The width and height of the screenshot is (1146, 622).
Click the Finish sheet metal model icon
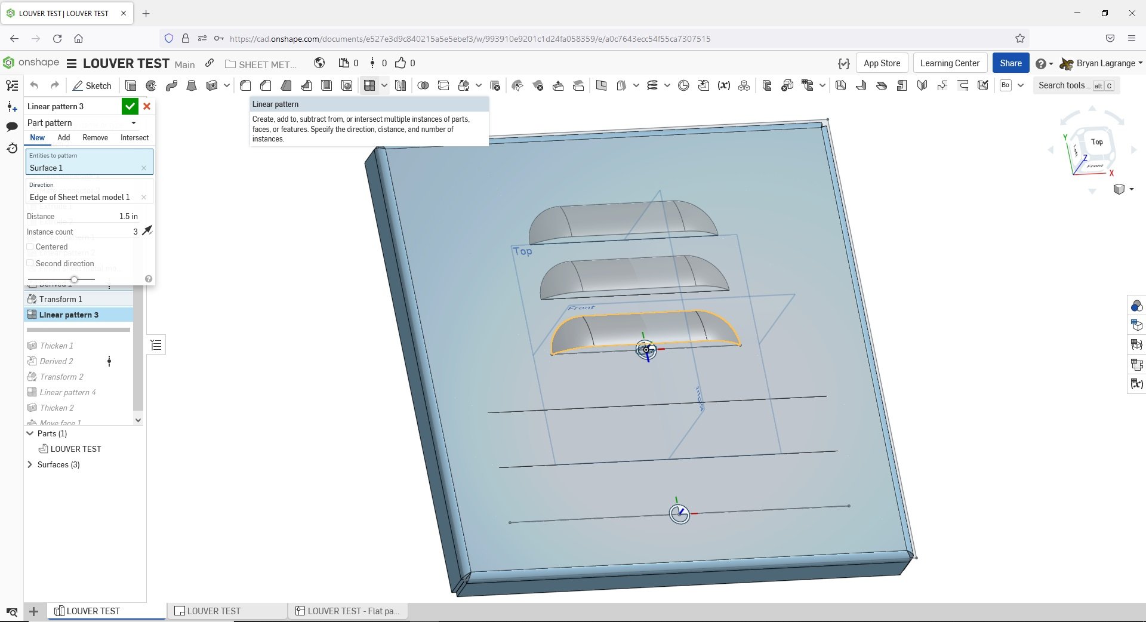983,85
